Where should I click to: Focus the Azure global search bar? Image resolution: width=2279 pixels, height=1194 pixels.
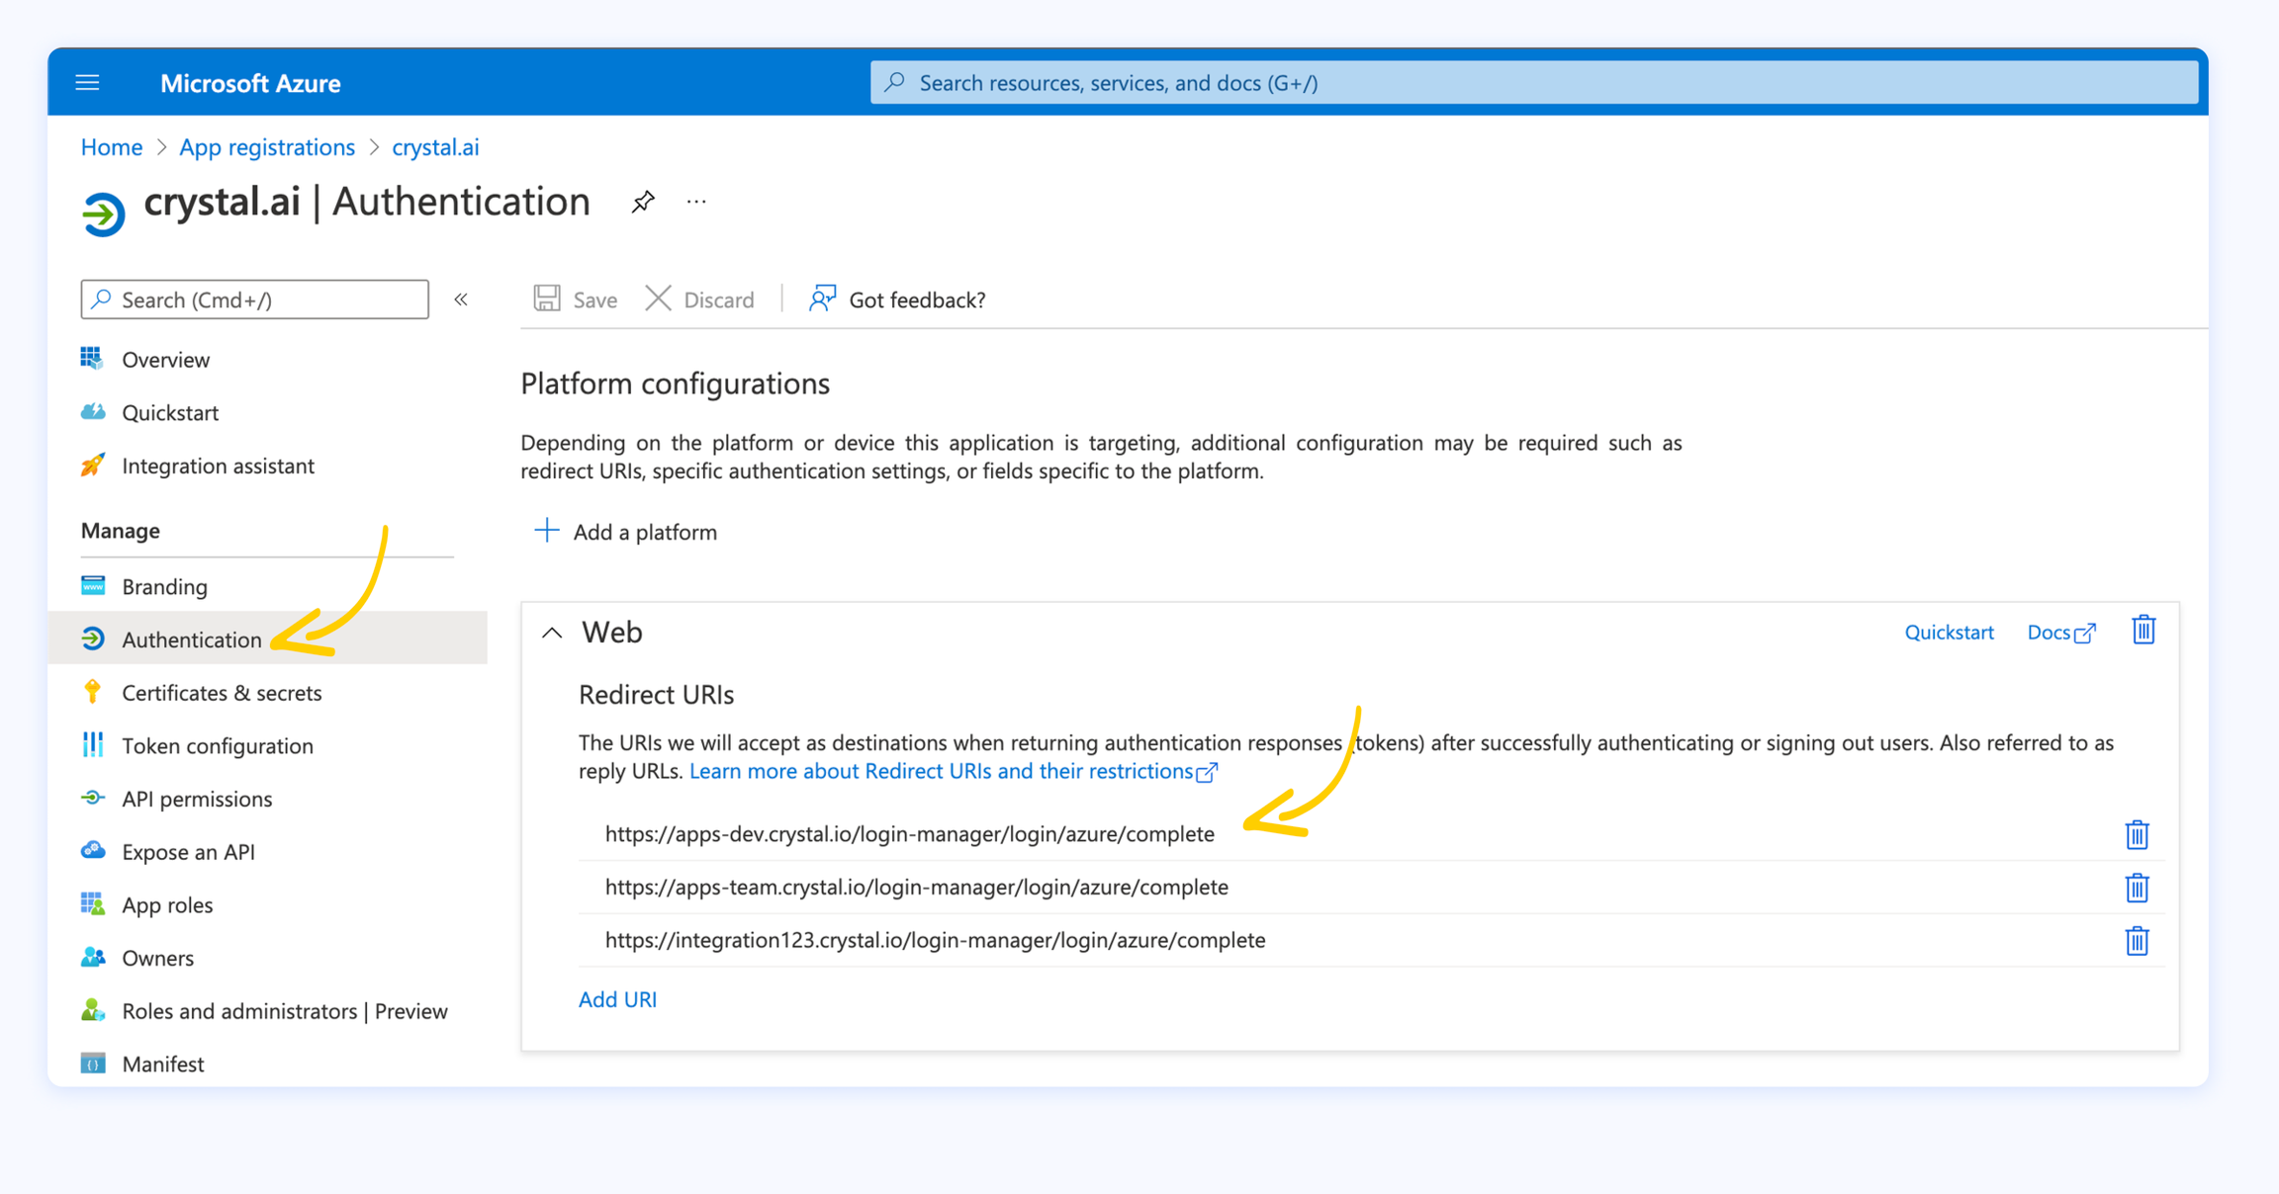pyautogui.click(x=1533, y=83)
